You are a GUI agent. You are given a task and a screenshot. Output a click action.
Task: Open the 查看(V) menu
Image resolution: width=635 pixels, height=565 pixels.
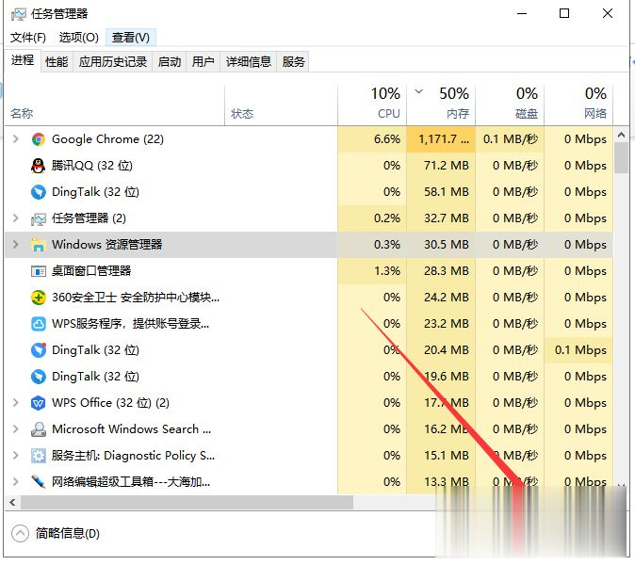click(x=130, y=38)
